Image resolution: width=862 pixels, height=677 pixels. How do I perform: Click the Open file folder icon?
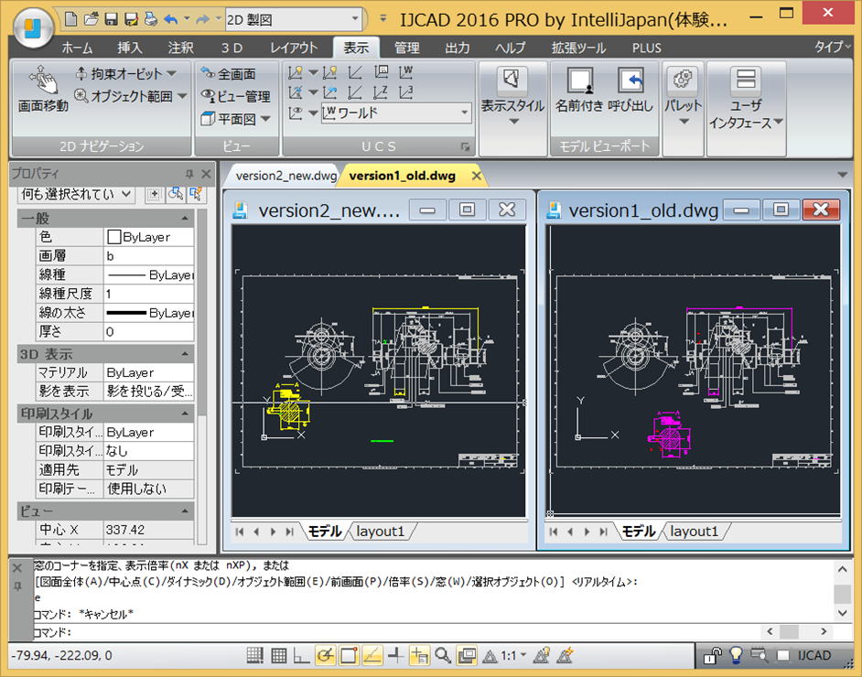click(x=92, y=20)
